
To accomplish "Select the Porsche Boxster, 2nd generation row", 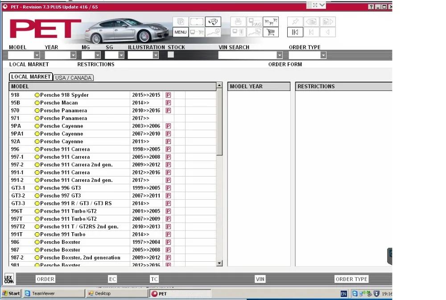I will 112,258.
